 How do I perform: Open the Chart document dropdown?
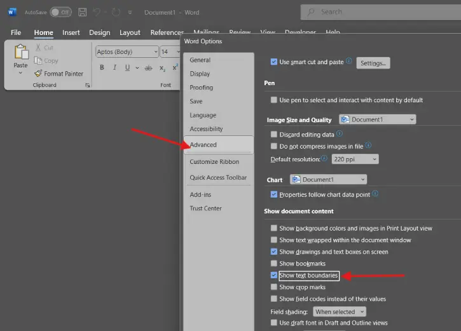328,179
